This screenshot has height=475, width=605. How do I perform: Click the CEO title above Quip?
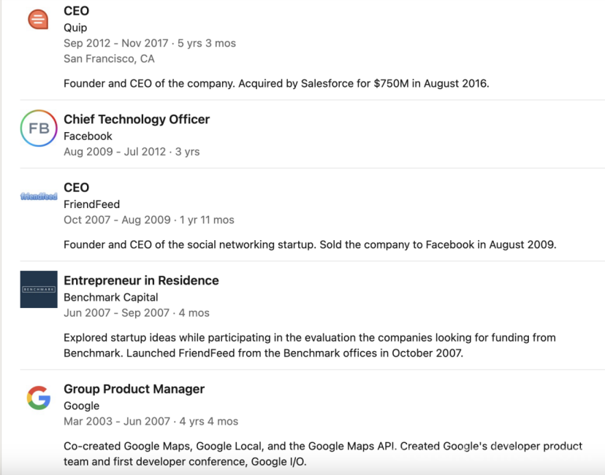pyautogui.click(x=77, y=11)
